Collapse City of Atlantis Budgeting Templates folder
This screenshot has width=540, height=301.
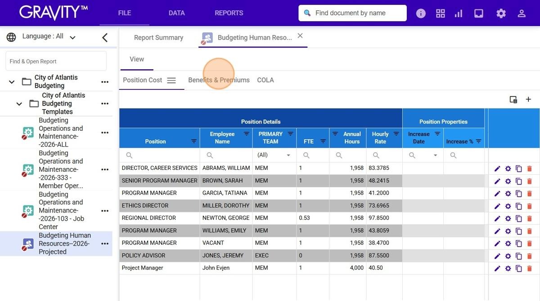[19, 104]
